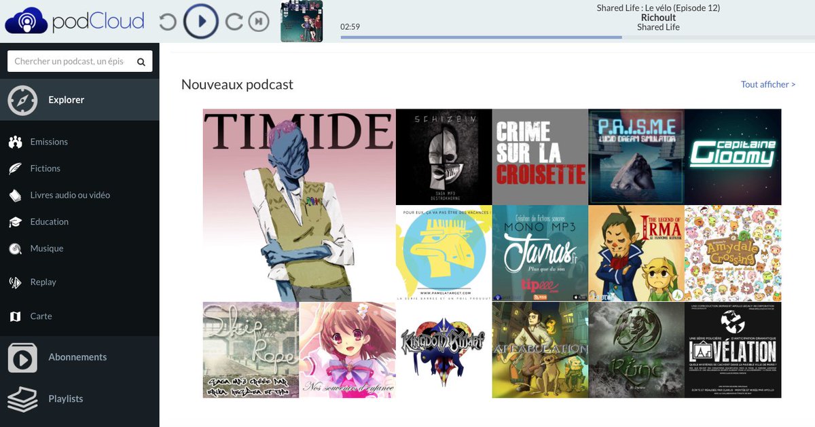Open the TIMIDE podcast cover
Screen dimensions: 815x427
[x=299, y=205]
